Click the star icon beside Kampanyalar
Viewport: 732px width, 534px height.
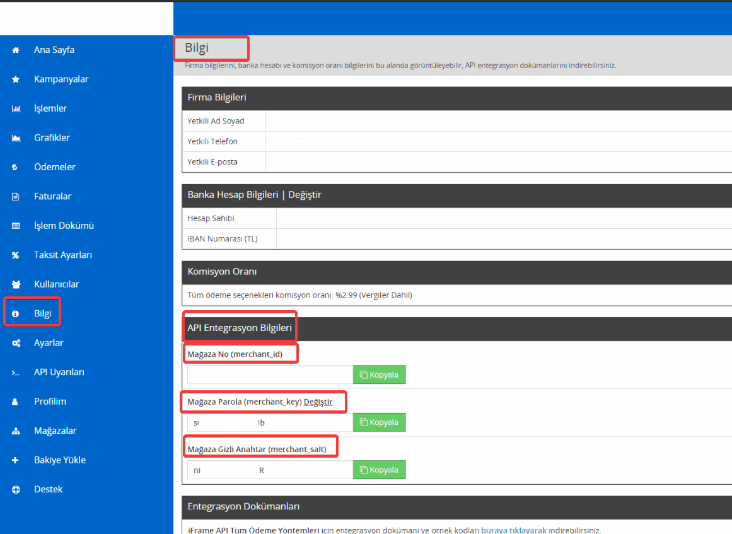coord(16,79)
